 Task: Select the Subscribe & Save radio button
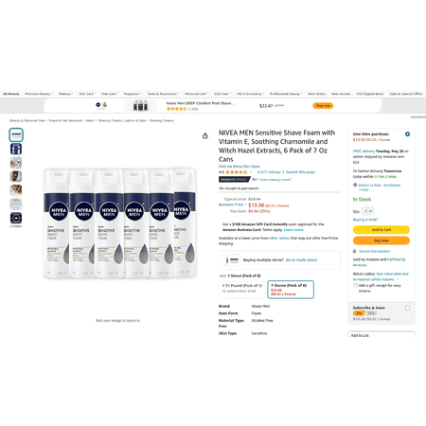pos(407,308)
